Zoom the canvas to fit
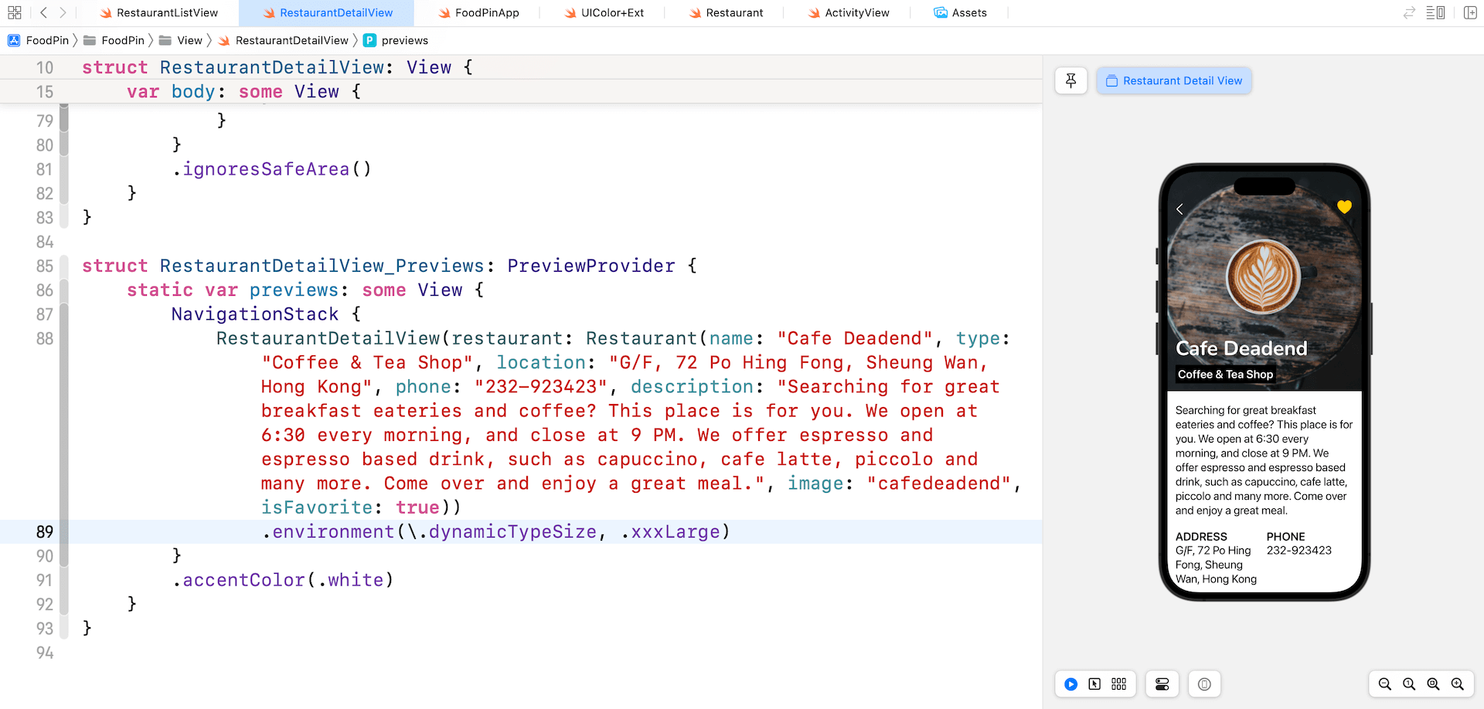Image resolution: width=1484 pixels, height=709 pixels. click(x=1433, y=684)
